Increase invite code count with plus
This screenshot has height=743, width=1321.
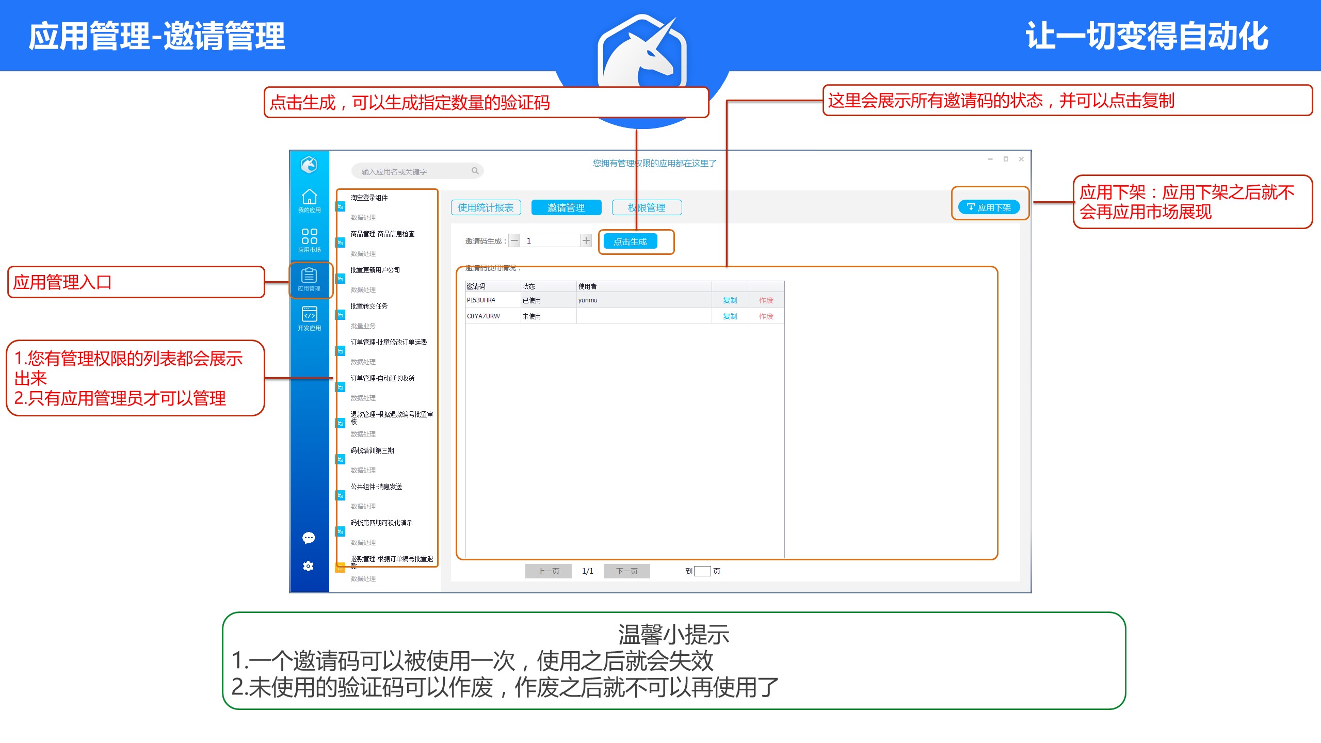click(x=586, y=240)
